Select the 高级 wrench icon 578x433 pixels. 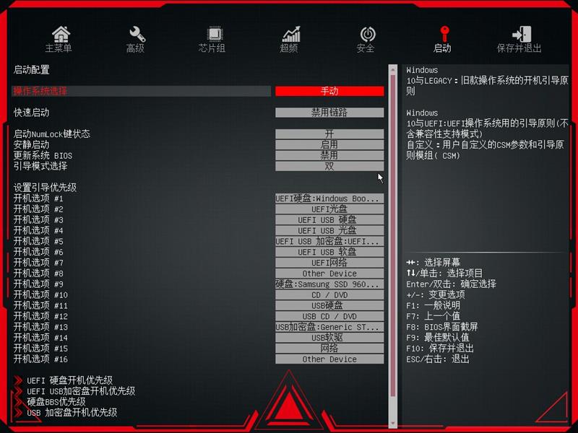click(137, 35)
